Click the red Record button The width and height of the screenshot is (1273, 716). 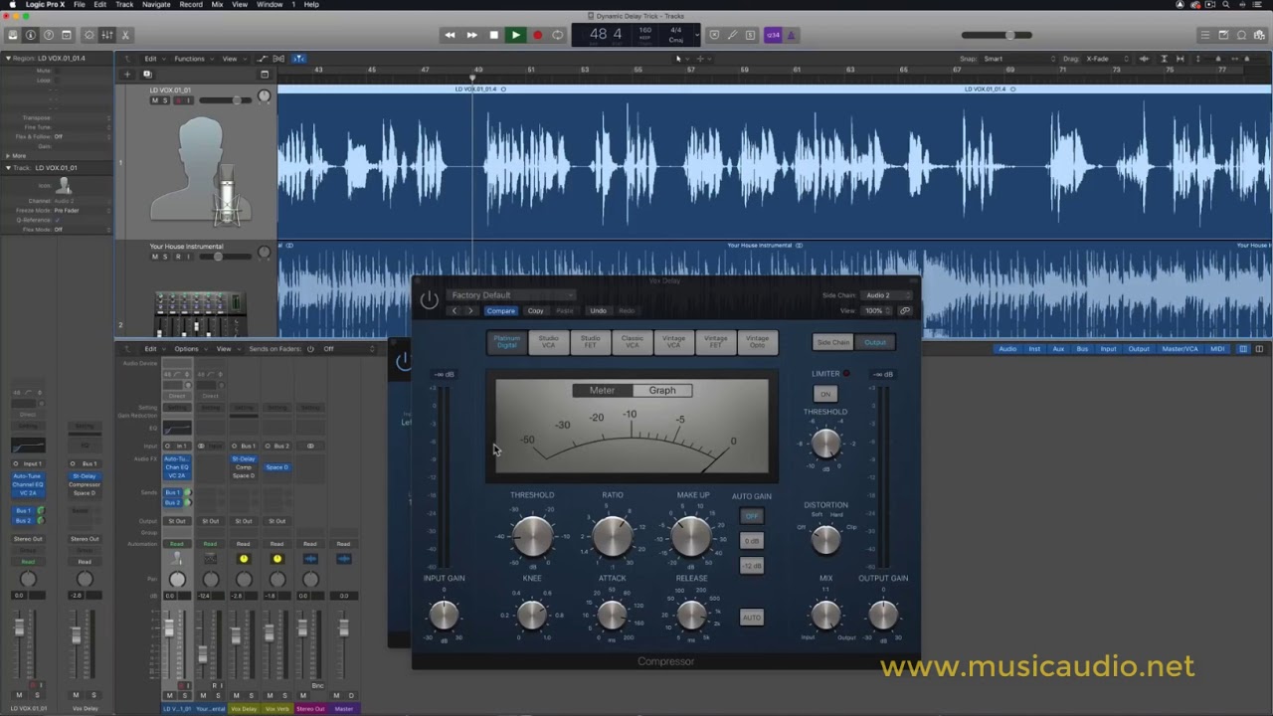537,35
